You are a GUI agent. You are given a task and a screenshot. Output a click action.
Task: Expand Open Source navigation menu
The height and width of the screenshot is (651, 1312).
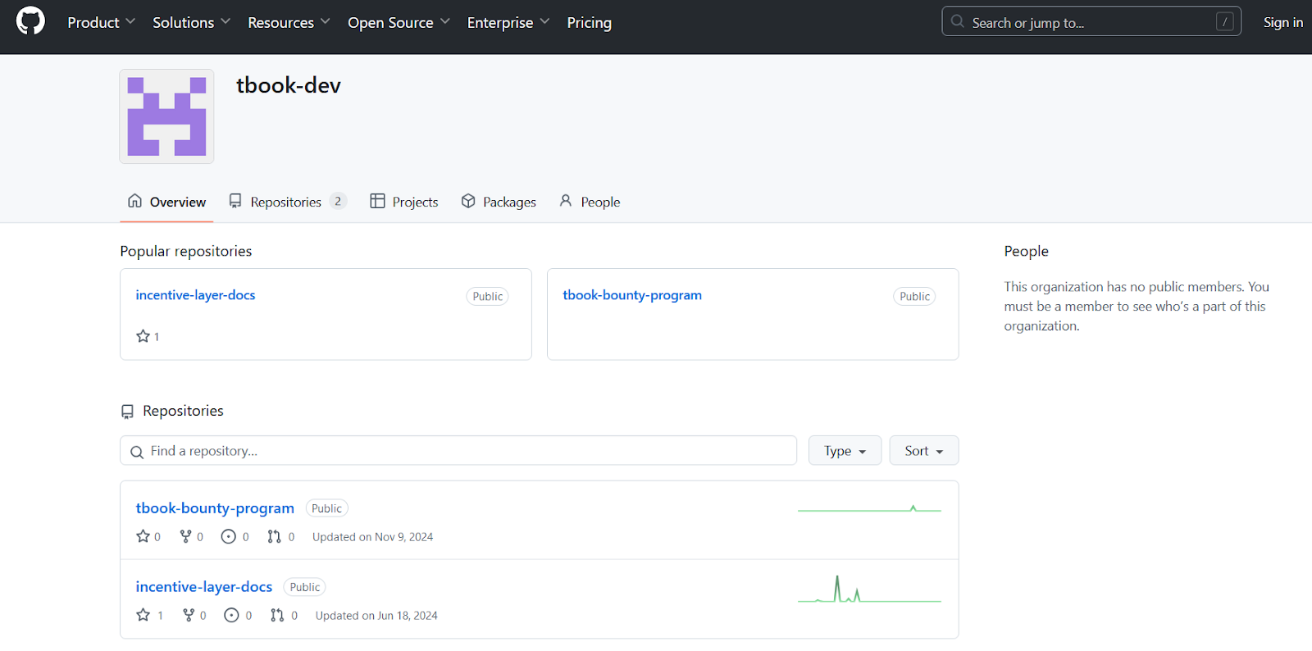[399, 22]
